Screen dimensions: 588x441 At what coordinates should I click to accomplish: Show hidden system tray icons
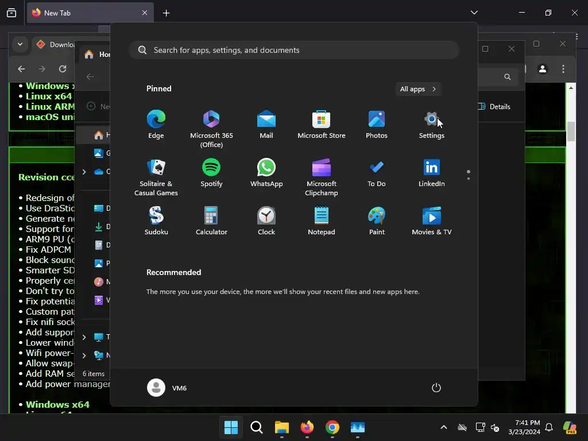(x=444, y=427)
